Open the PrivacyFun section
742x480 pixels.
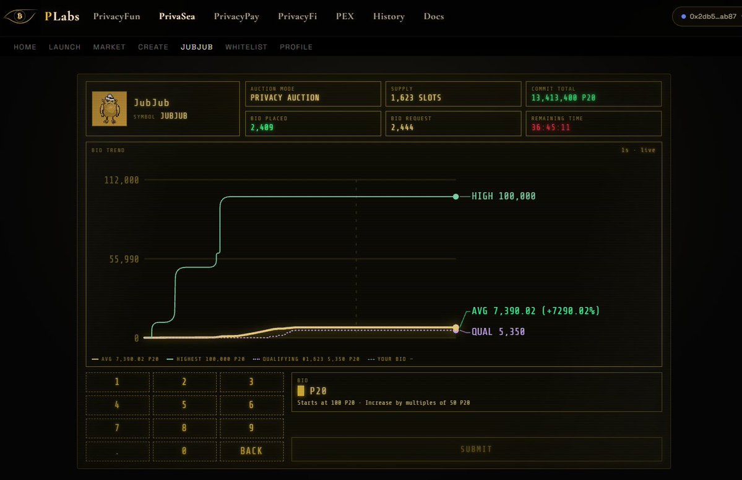(x=116, y=16)
